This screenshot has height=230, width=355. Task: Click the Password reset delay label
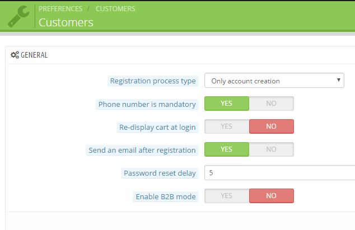click(x=160, y=173)
